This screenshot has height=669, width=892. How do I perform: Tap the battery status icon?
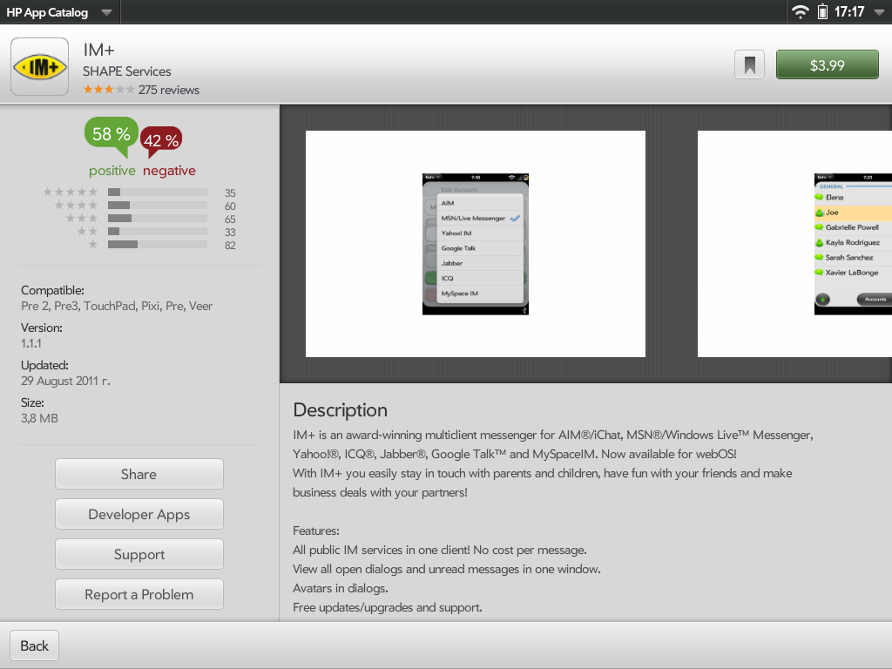tap(822, 12)
